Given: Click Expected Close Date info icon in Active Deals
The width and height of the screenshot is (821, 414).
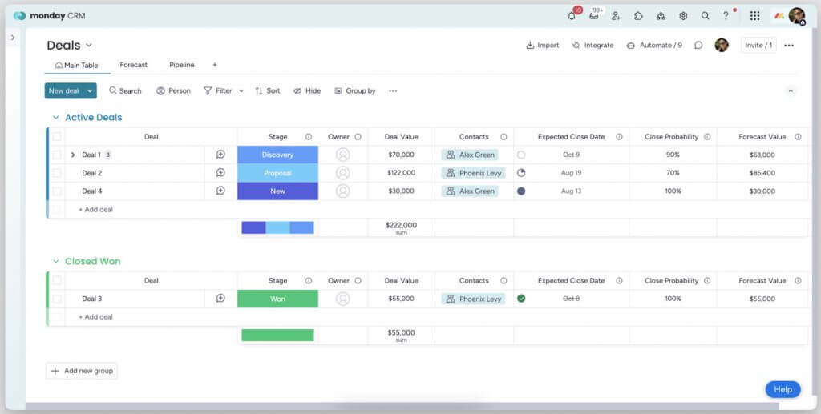Looking at the screenshot, I should pos(620,137).
